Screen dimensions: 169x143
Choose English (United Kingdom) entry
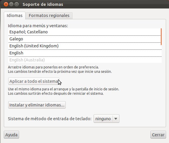point(84,46)
